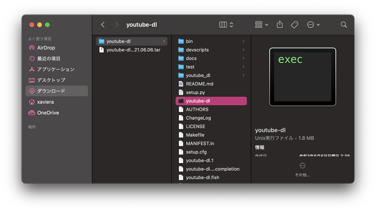Open the ellipsis action menu in toolbar

[313, 25]
